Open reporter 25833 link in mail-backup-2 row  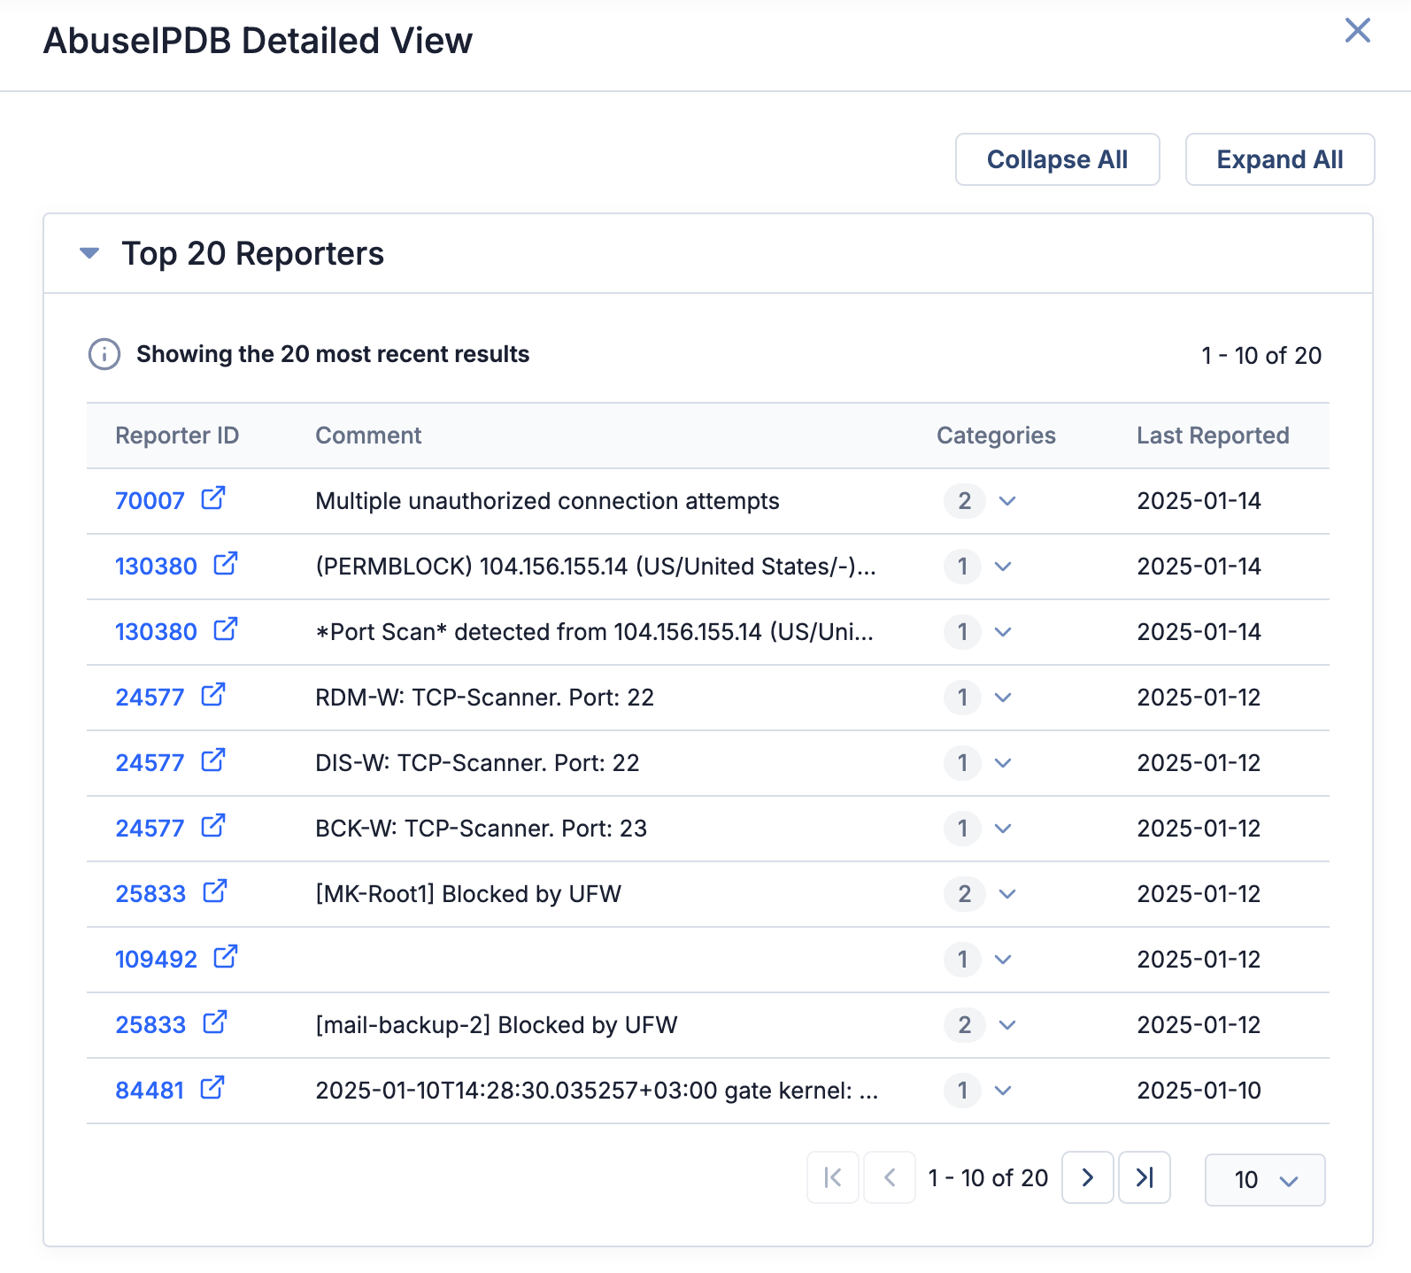pyautogui.click(x=150, y=1025)
